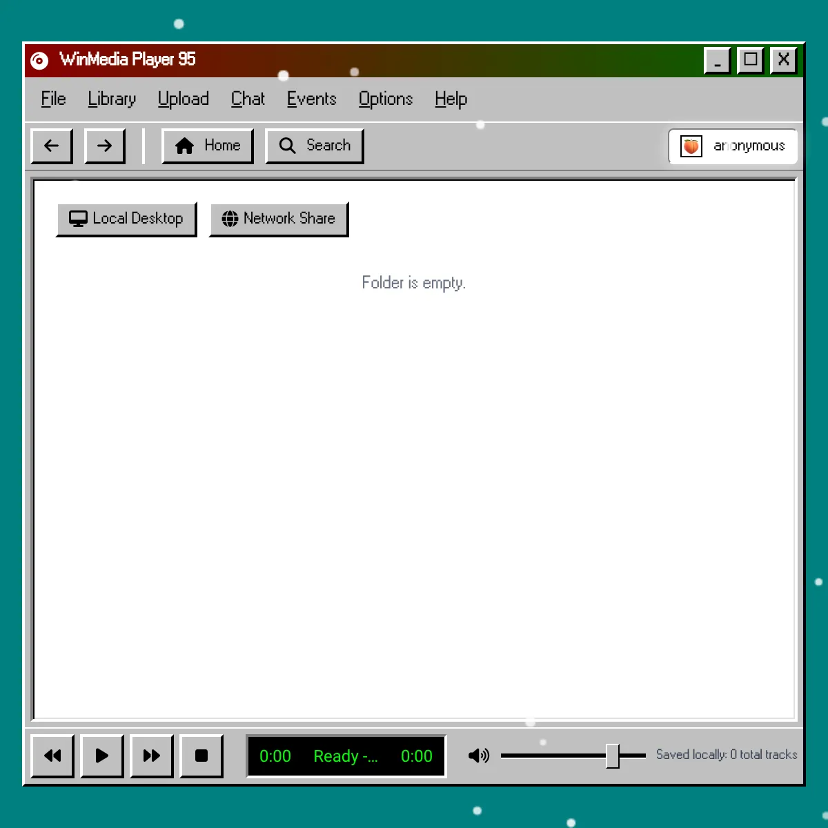828x828 pixels.
Task: Open the Upload menu
Action: [183, 99]
